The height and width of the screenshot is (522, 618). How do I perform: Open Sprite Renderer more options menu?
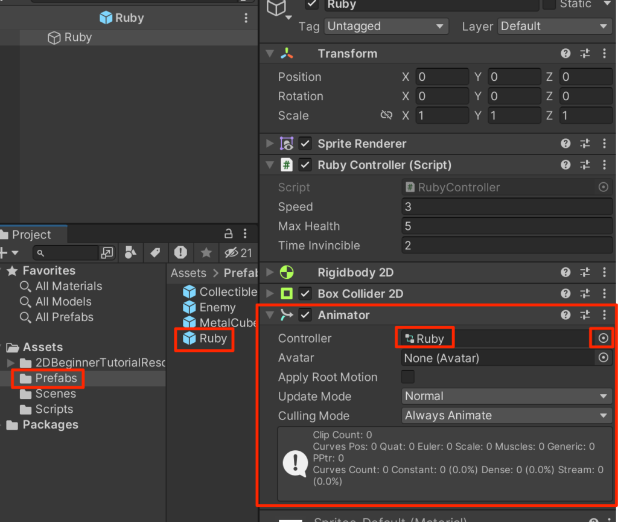(604, 144)
